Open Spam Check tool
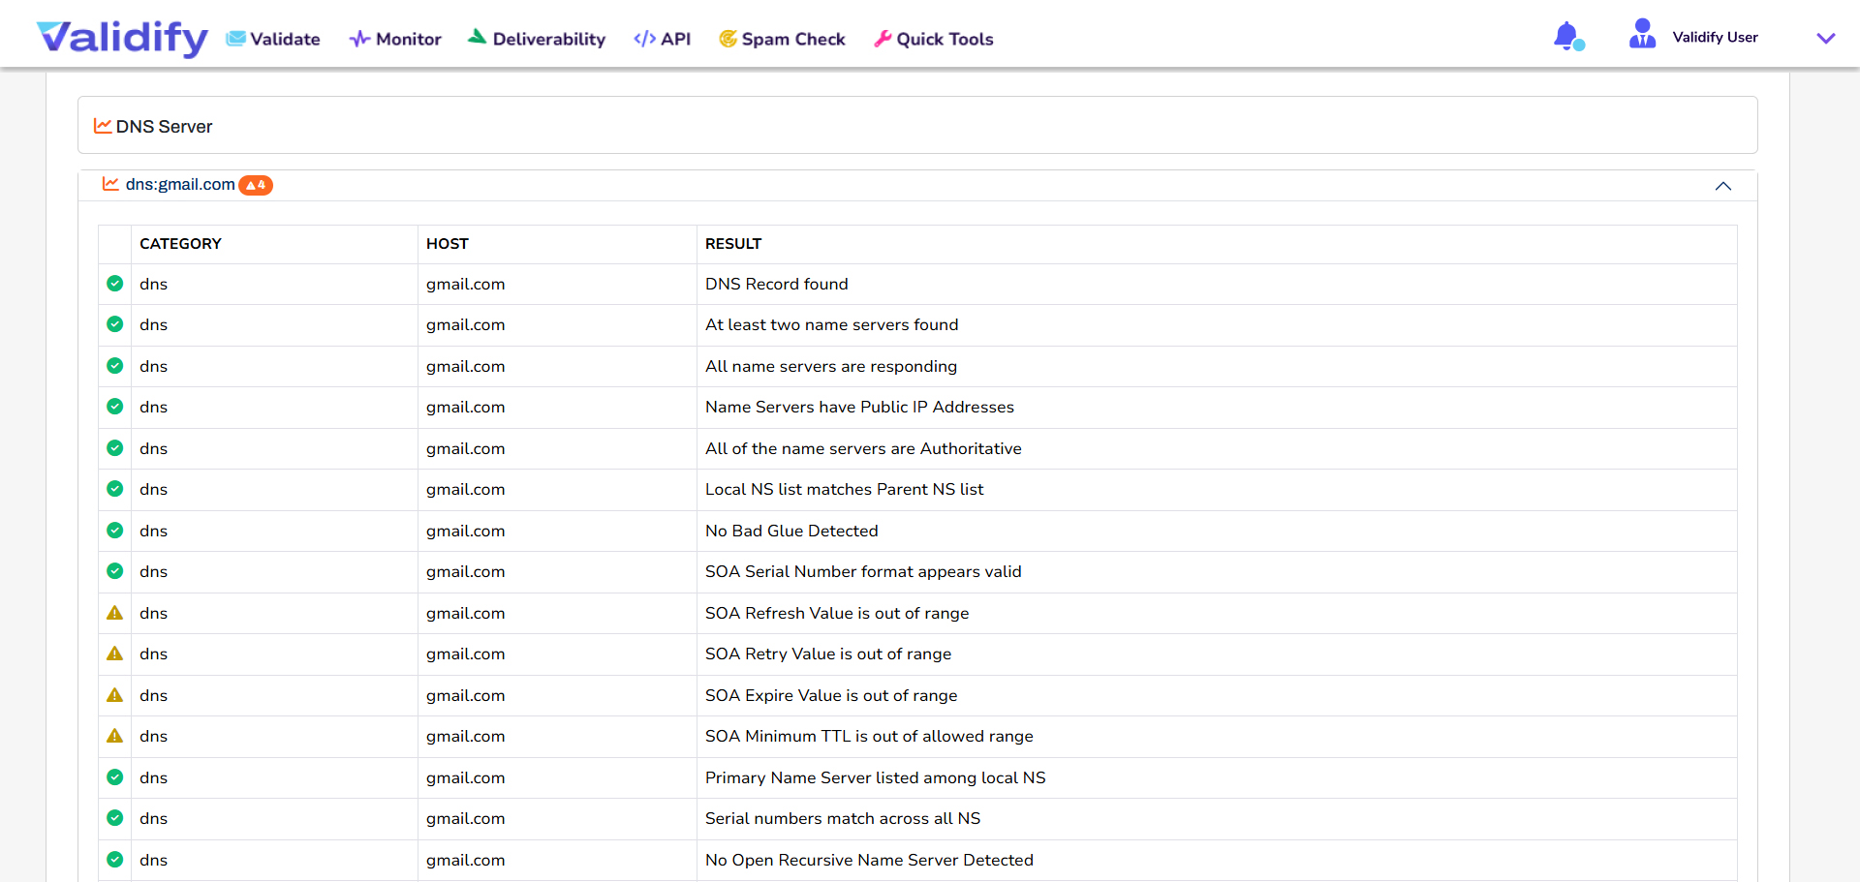This screenshot has height=882, width=1860. point(782,39)
